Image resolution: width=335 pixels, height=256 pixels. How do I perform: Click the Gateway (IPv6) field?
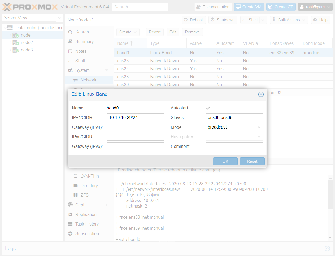coord(135,146)
